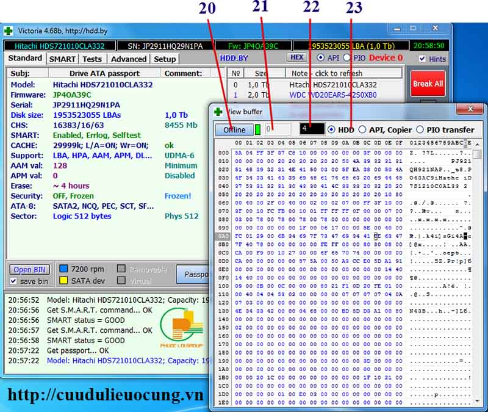Go to the Advanced tab
The height and width of the screenshot is (412, 488).
[128, 59]
